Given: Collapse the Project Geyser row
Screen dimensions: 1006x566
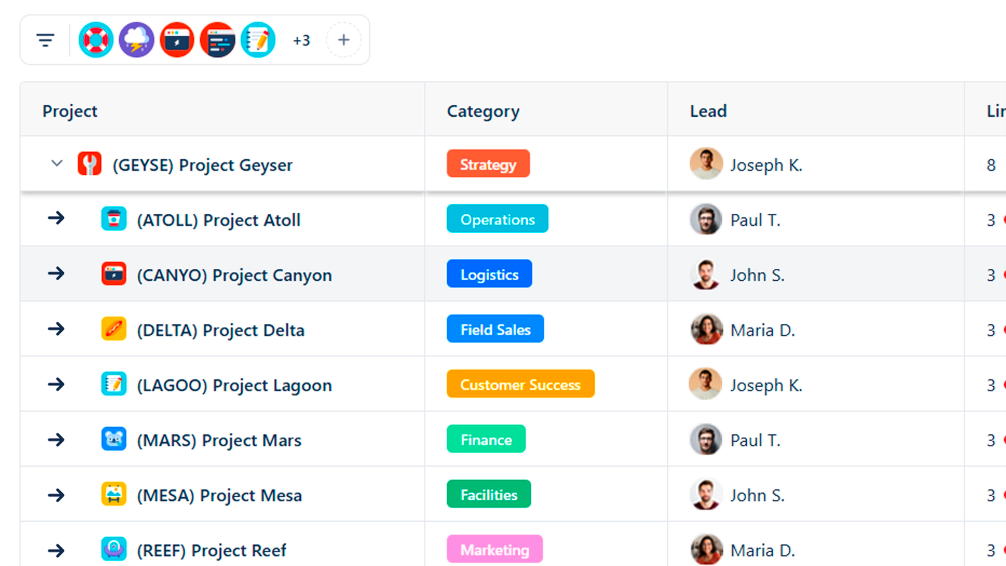Looking at the screenshot, I should [57, 164].
